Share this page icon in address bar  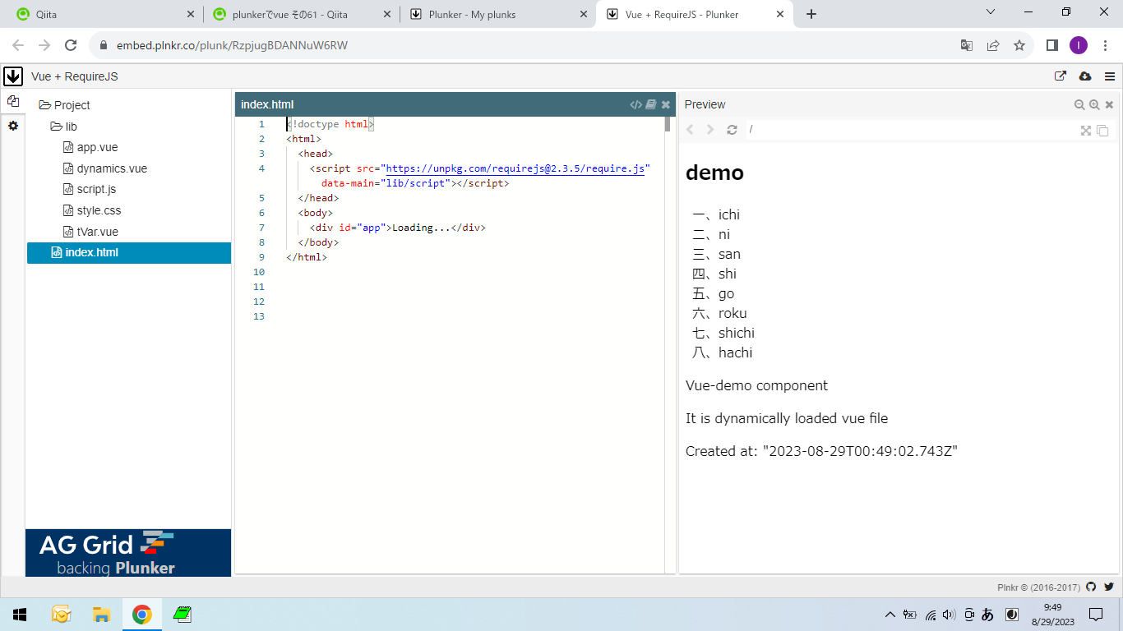point(993,45)
